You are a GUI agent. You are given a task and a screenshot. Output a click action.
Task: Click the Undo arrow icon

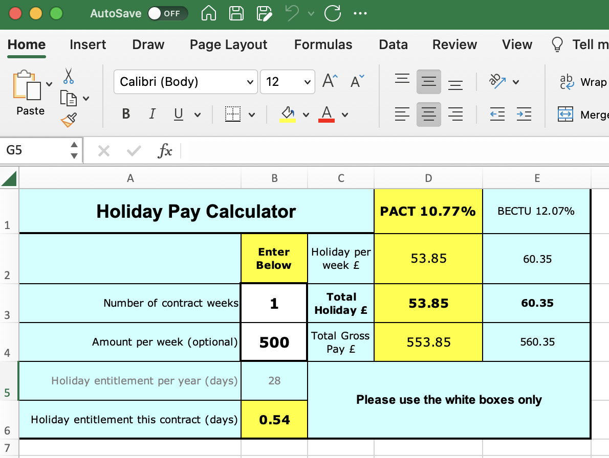click(292, 13)
